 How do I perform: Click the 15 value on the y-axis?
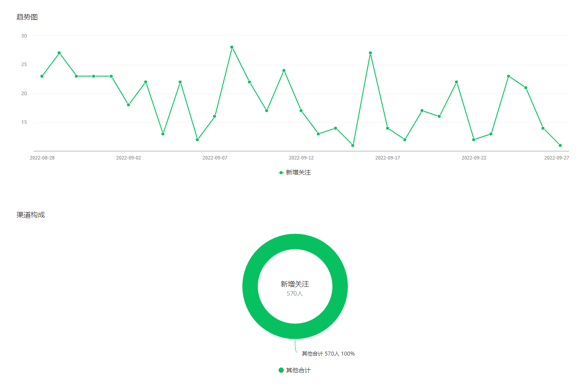24,122
